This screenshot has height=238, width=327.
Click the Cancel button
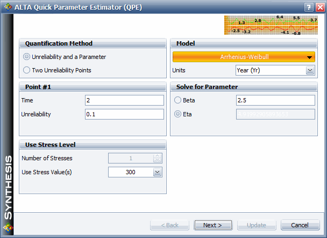click(x=300, y=225)
